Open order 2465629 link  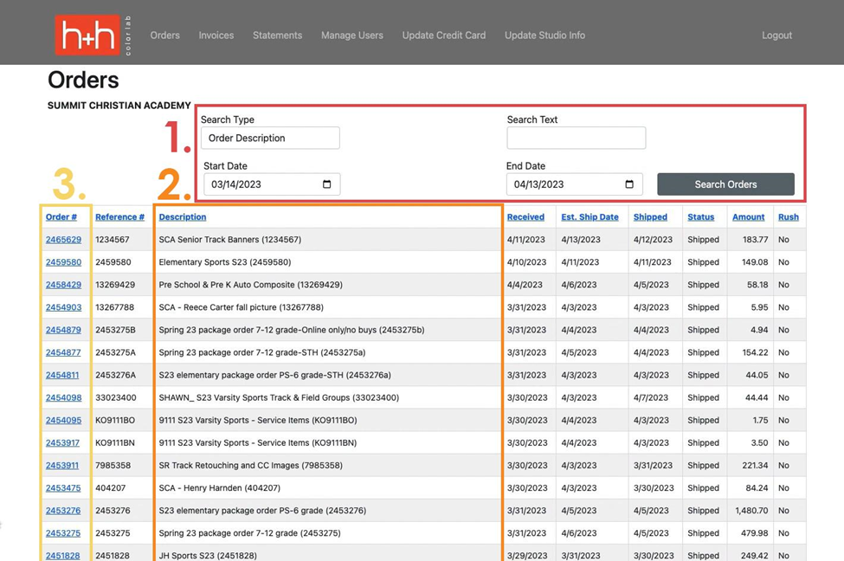(x=63, y=240)
